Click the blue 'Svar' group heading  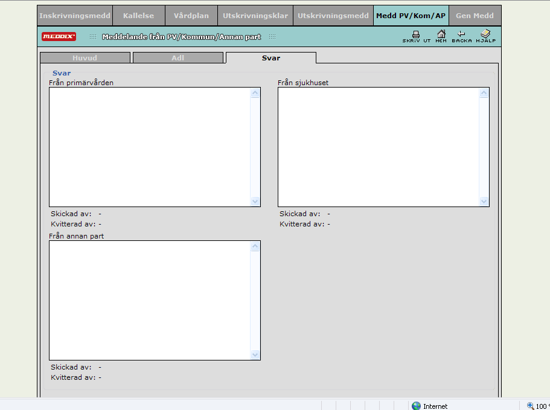[62, 73]
